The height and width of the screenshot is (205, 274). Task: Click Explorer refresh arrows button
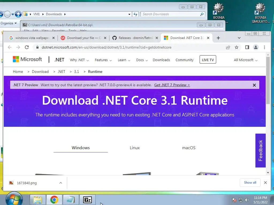(135, 14)
